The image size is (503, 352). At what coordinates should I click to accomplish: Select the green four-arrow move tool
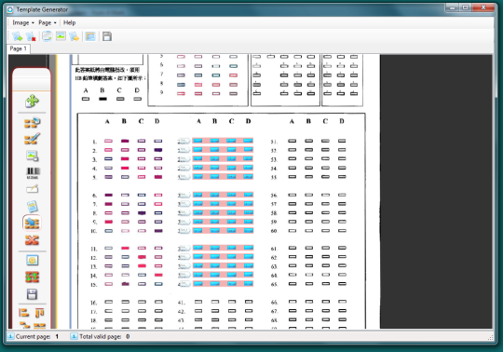32,102
